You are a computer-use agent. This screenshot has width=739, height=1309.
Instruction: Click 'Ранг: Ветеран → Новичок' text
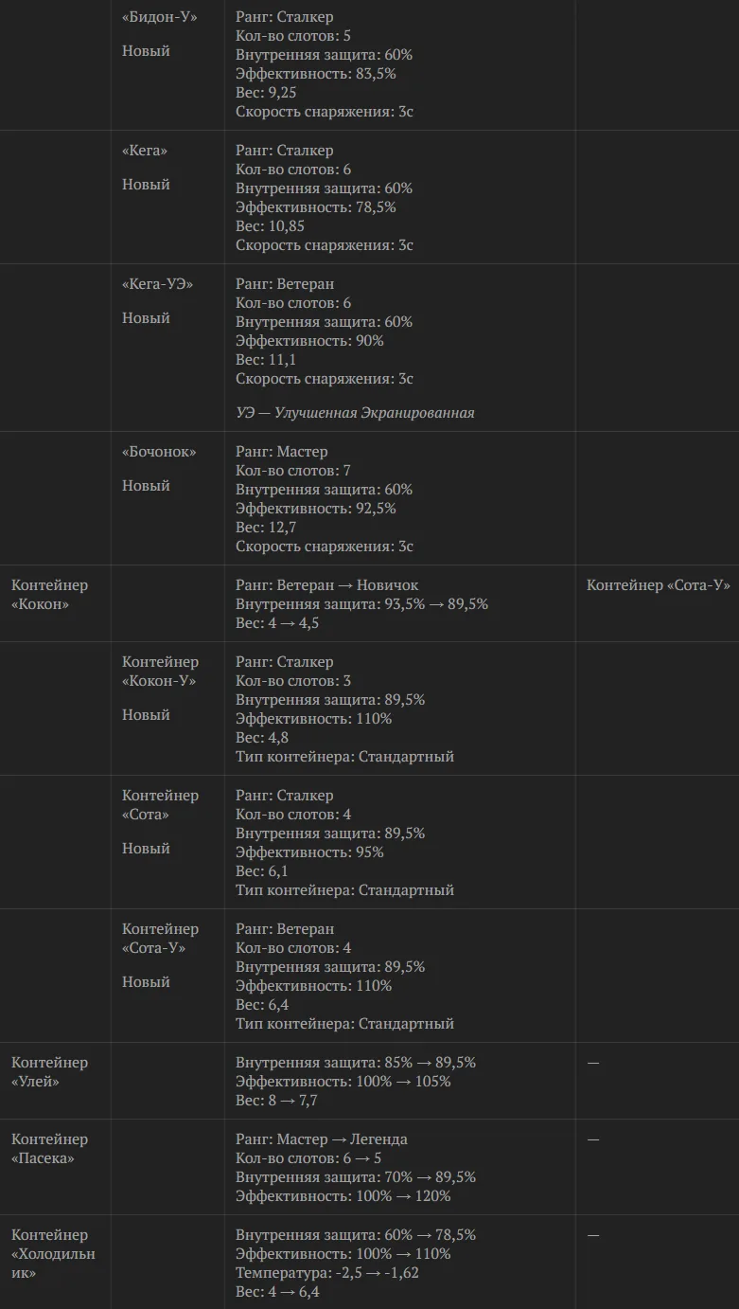(326, 585)
